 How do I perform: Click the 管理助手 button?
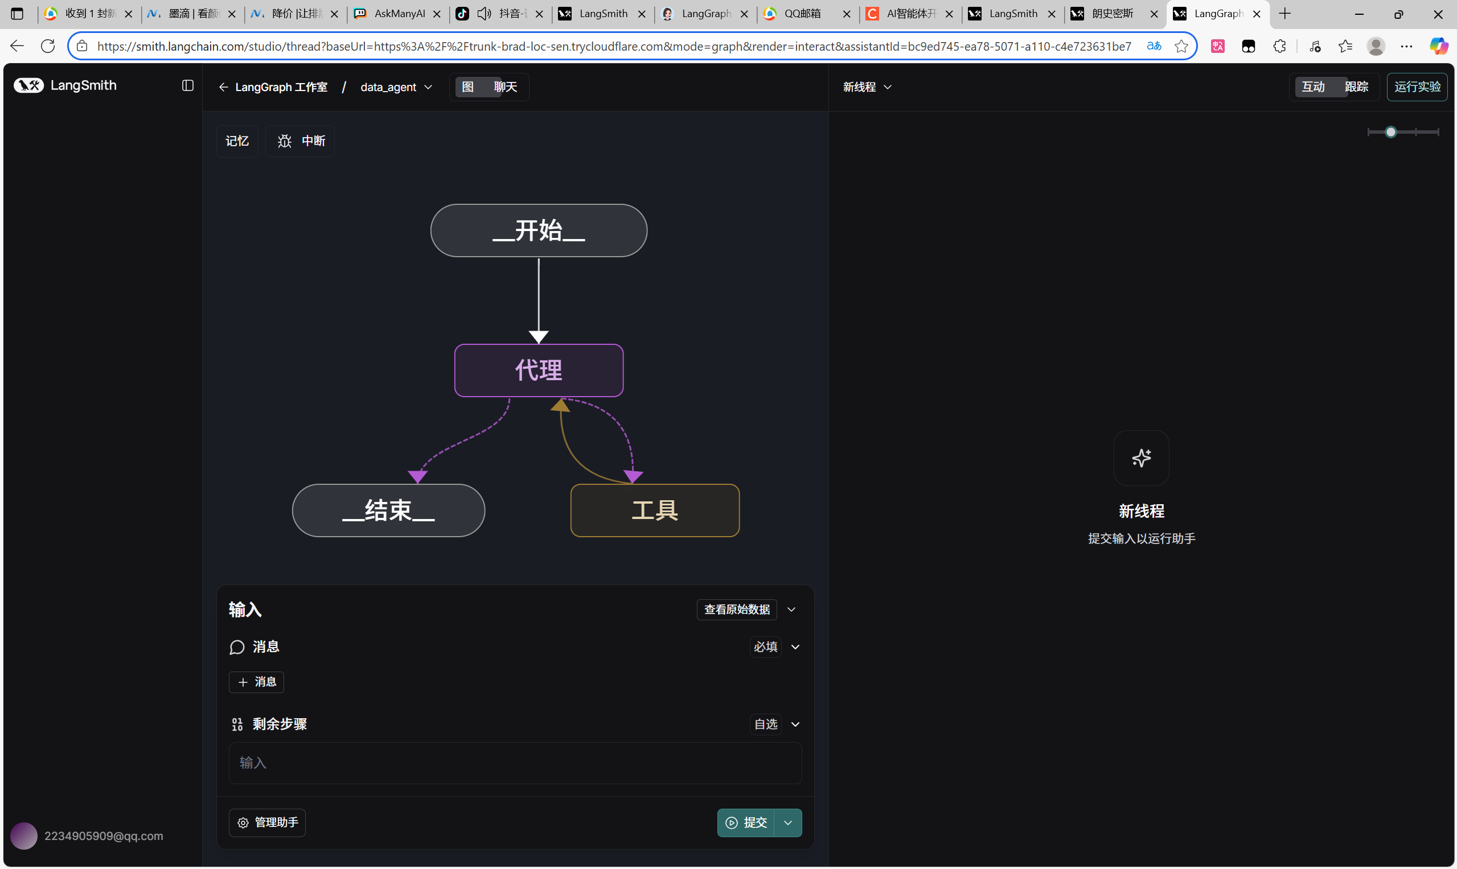point(267,823)
